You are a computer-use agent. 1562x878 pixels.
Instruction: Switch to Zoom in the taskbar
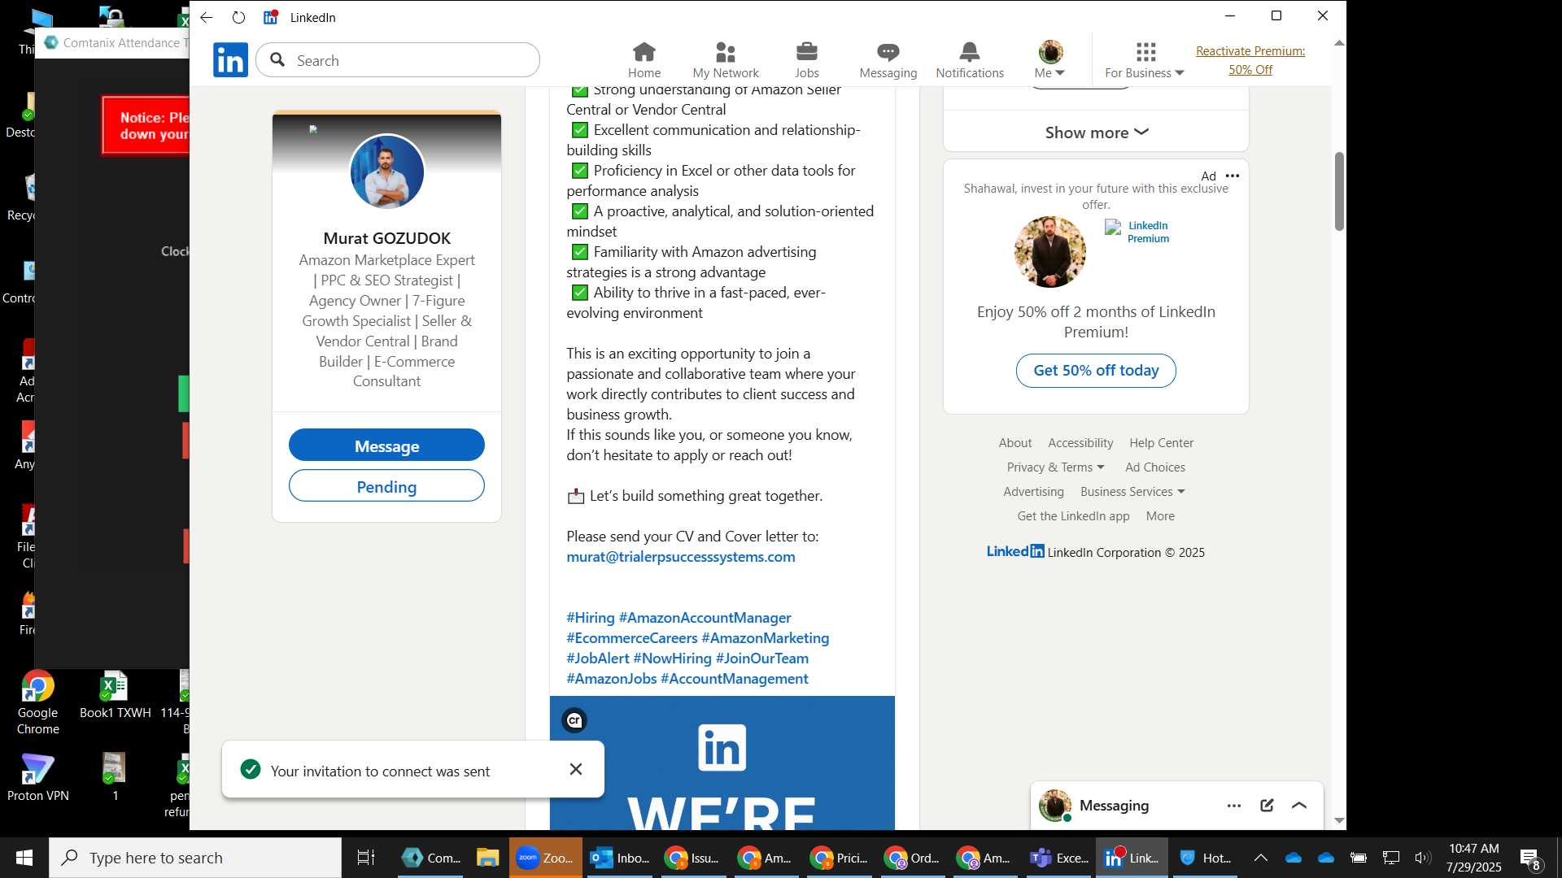point(546,858)
